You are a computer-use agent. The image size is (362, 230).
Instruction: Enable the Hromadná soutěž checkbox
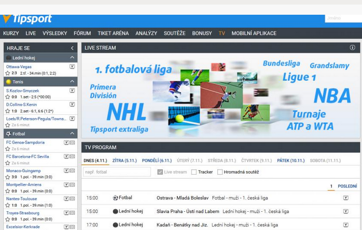(220, 172)
